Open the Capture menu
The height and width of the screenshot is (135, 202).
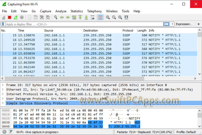45,11
